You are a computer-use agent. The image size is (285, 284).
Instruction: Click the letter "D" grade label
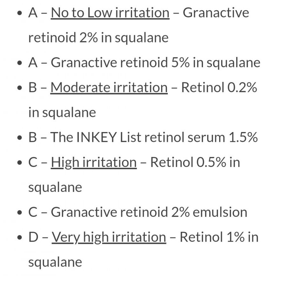(x=33, y=237)
